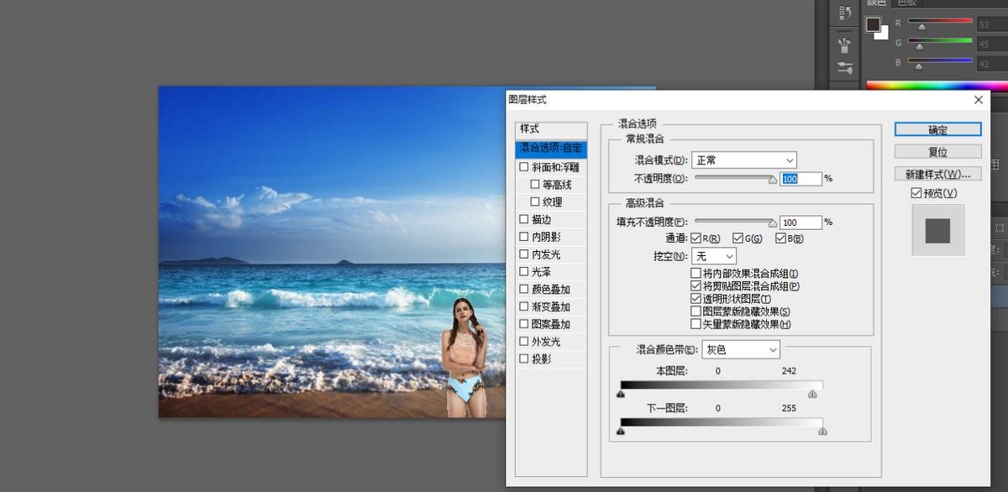Enable the 描边 stroke style checkbox

[524, 219]
